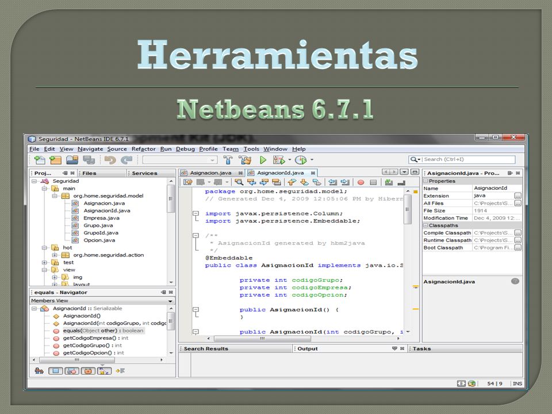The height and width of the screenshot is (414, 552).
Task: Toggle Show Non-Public Members in the Navigator
Action: pyautogui.click(x=88, y=371)
